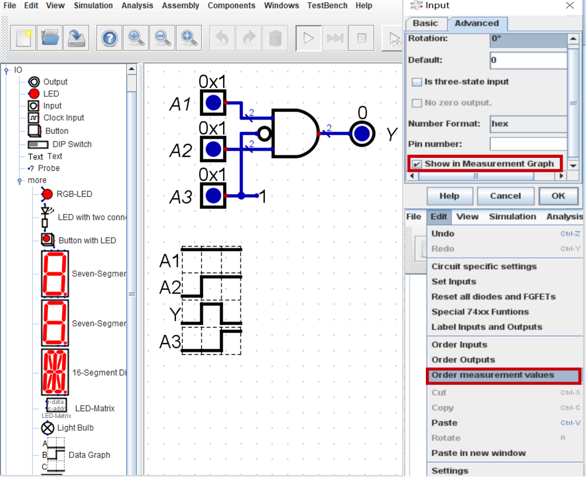Select the RGB-LED component
Viewport: 586px width, 480px height.
point(67,194)
